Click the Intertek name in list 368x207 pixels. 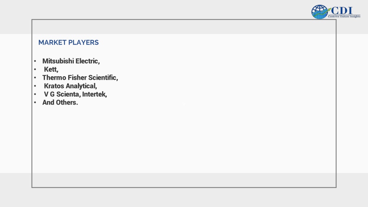(95, 94)
